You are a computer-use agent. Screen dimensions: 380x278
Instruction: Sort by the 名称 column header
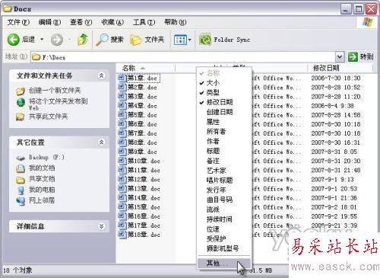[x=146, y=68]
